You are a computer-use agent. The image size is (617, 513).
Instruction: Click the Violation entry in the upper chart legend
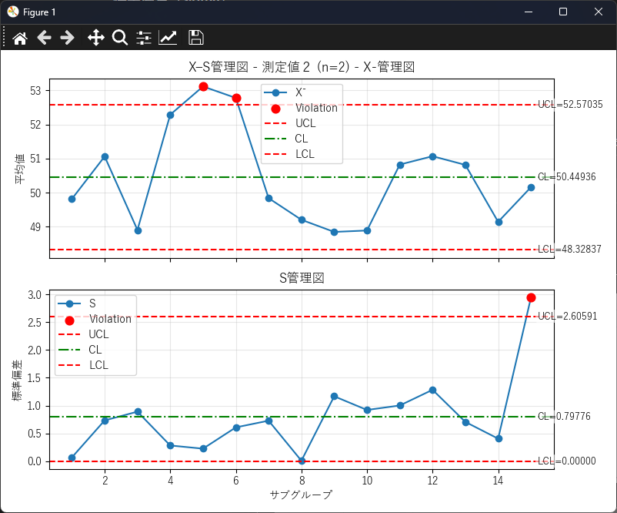[x=315, y=108]
